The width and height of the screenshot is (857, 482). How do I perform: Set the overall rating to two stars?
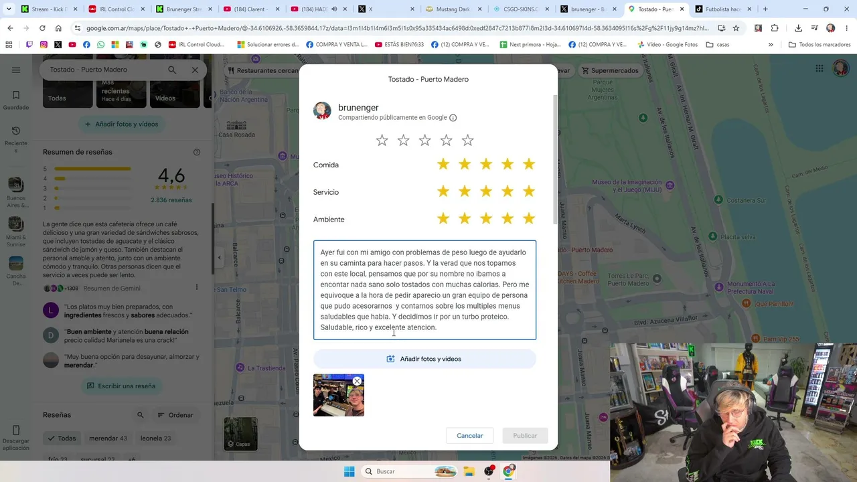(403, 140)
